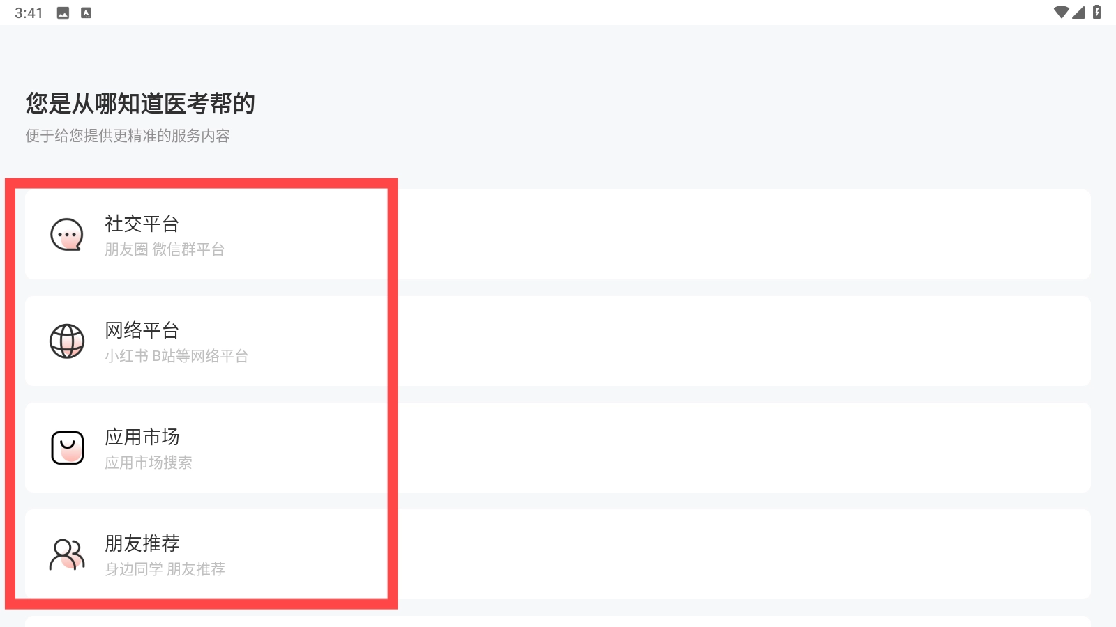Tap the globe icon for 网络平台

pyautogui.click(x=67, y=341)
